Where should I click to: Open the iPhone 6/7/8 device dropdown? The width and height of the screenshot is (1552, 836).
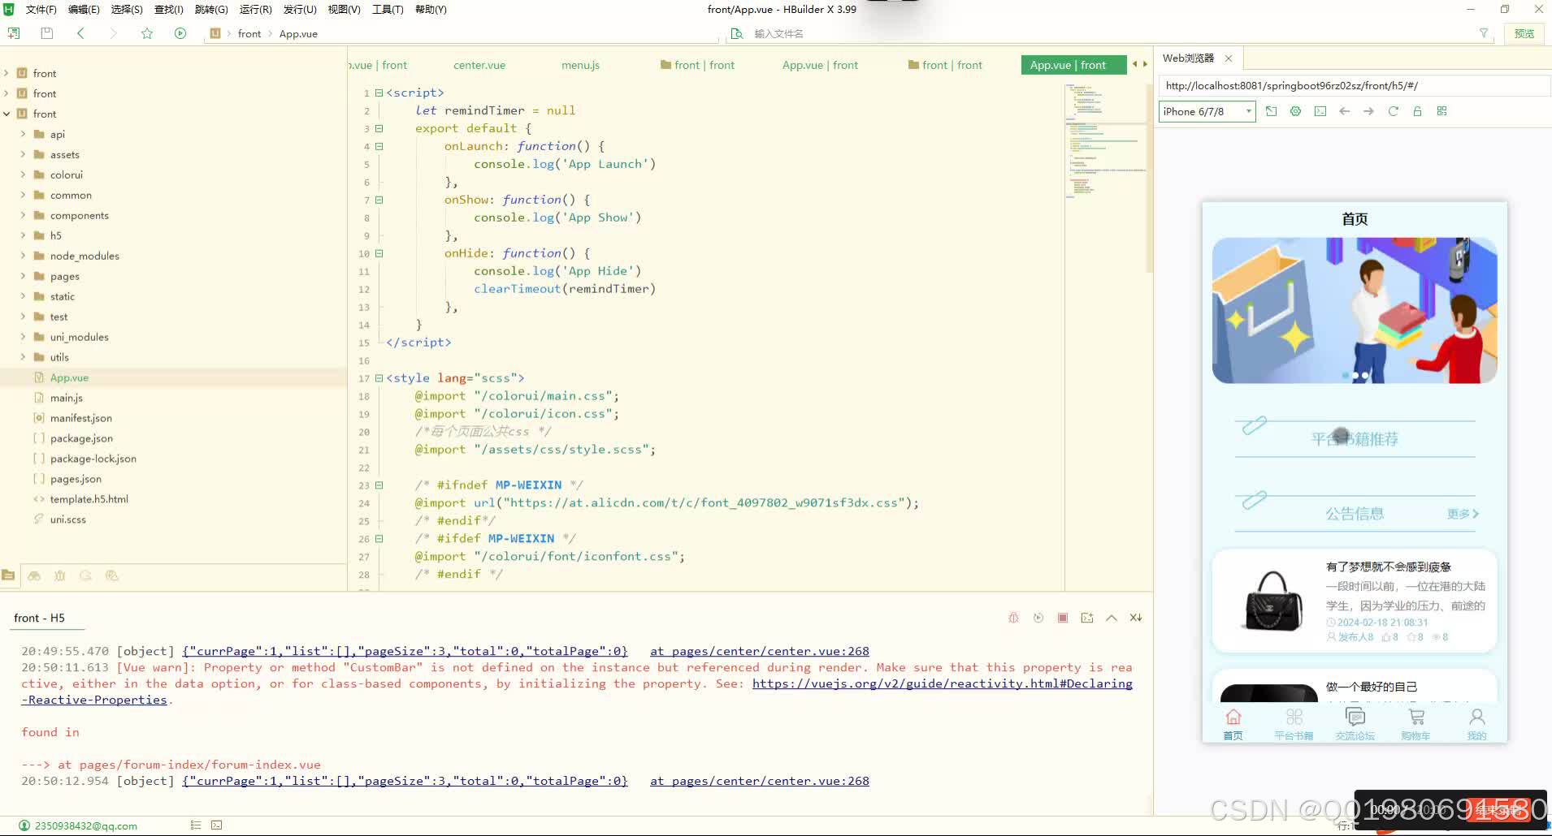1207,111
